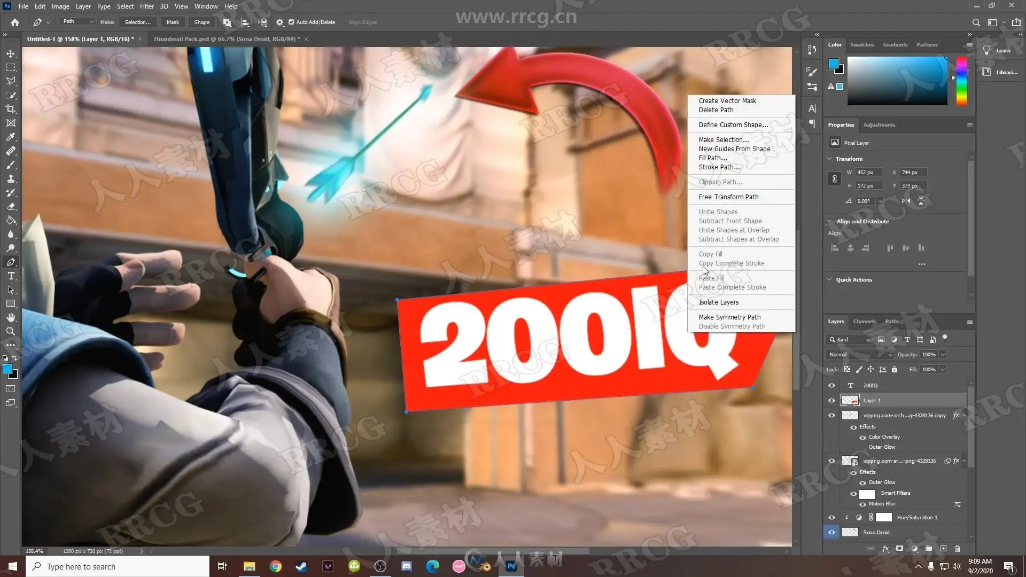Select the Hand tool
Image resolution: width=1026 pixels, height=577 pixels.
coord(11,317)
